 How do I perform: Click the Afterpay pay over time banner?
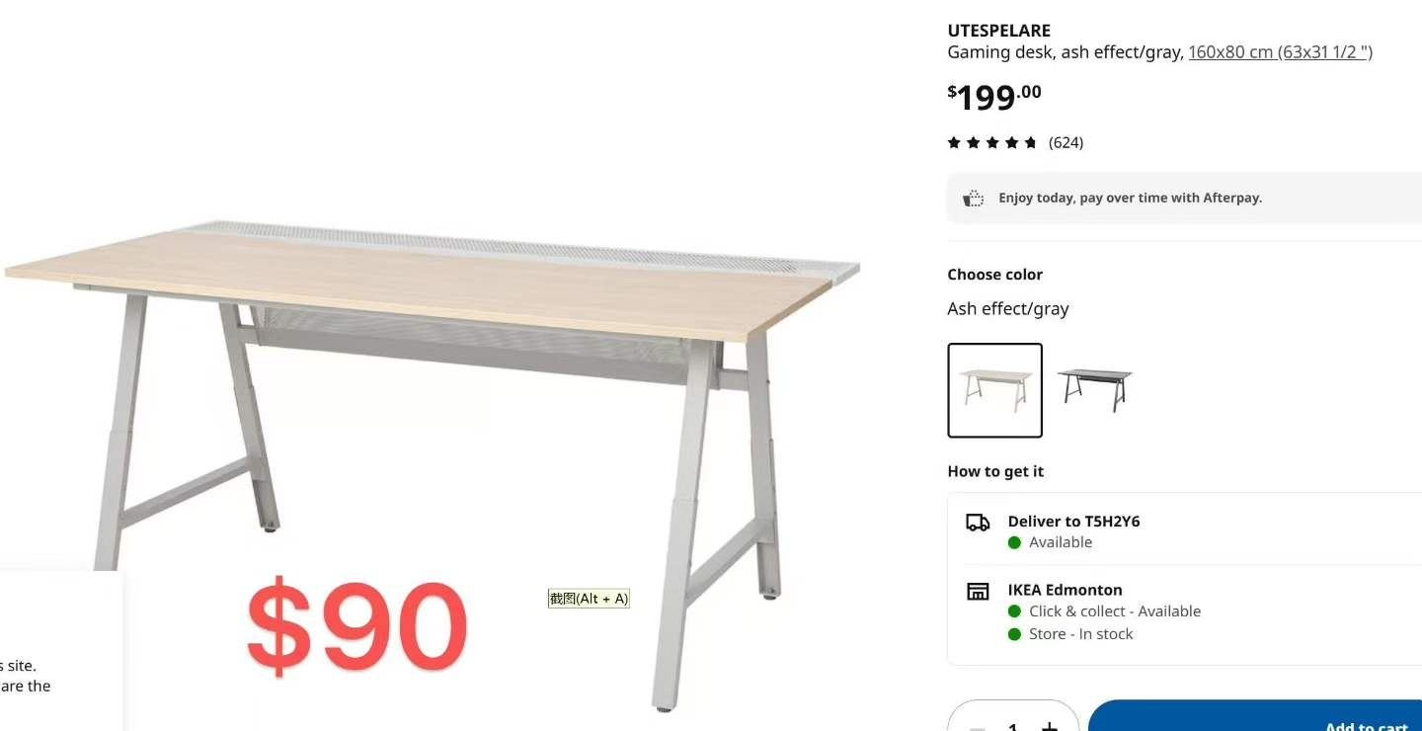coord(1185,198)
